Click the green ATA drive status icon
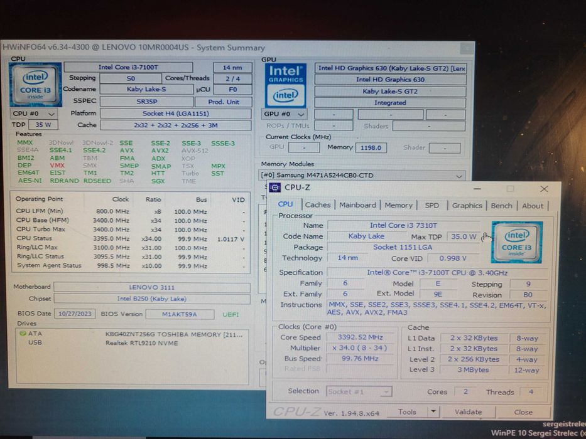 23,334
